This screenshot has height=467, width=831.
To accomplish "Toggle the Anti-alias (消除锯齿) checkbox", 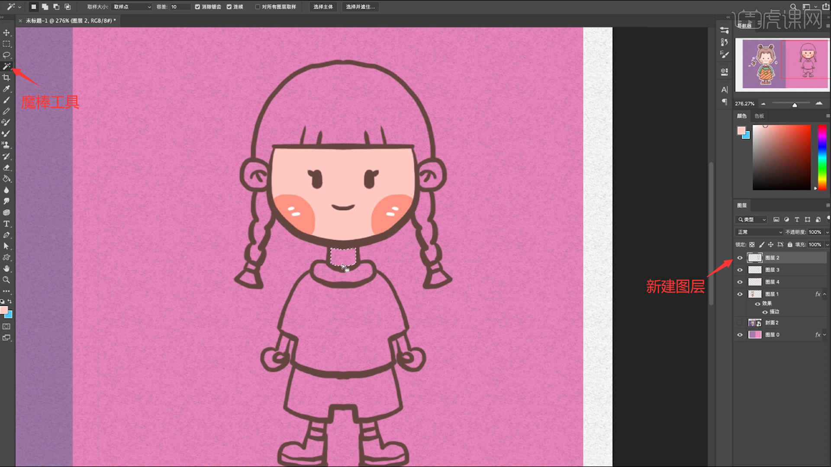I will coord(197,7).
